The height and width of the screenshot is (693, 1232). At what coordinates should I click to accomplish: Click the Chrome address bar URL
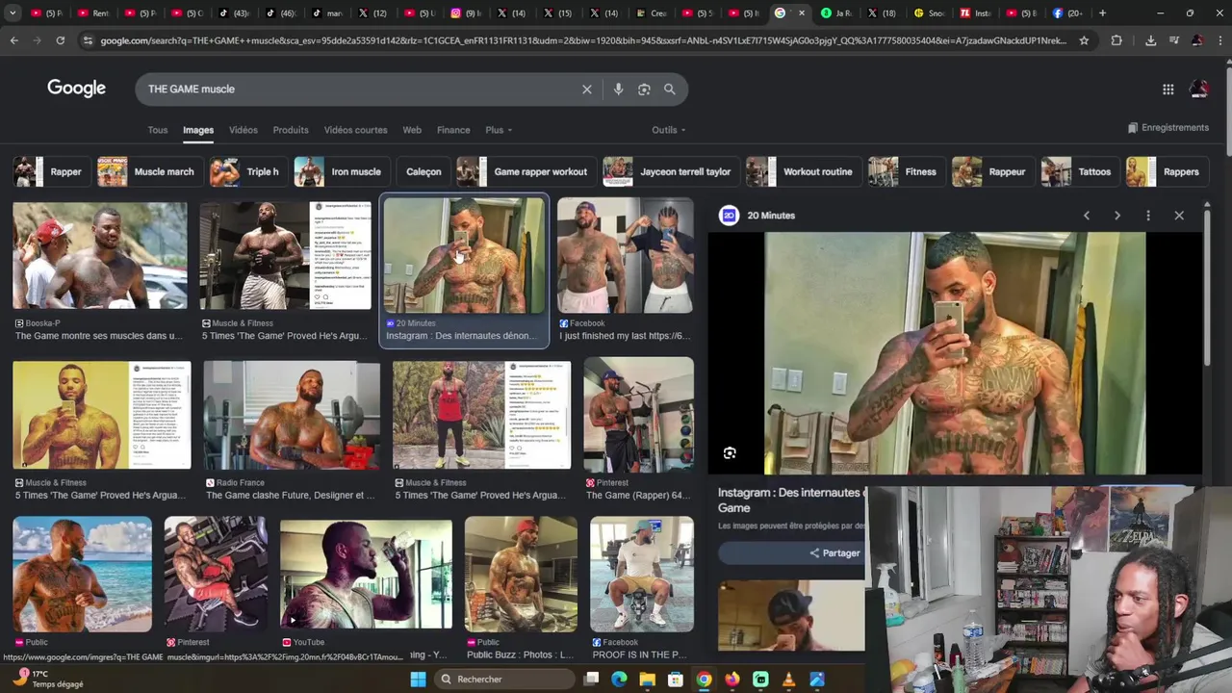pos(583,40)
